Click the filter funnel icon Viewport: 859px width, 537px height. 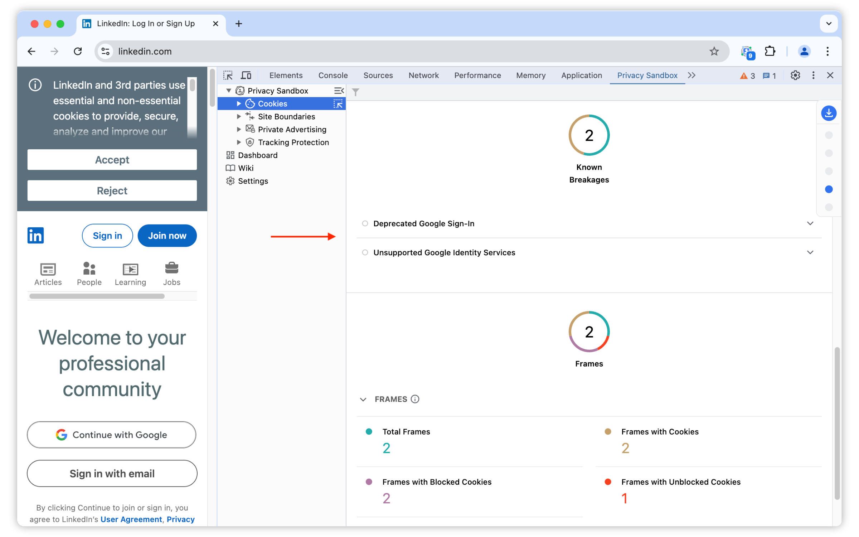point(355,92)
